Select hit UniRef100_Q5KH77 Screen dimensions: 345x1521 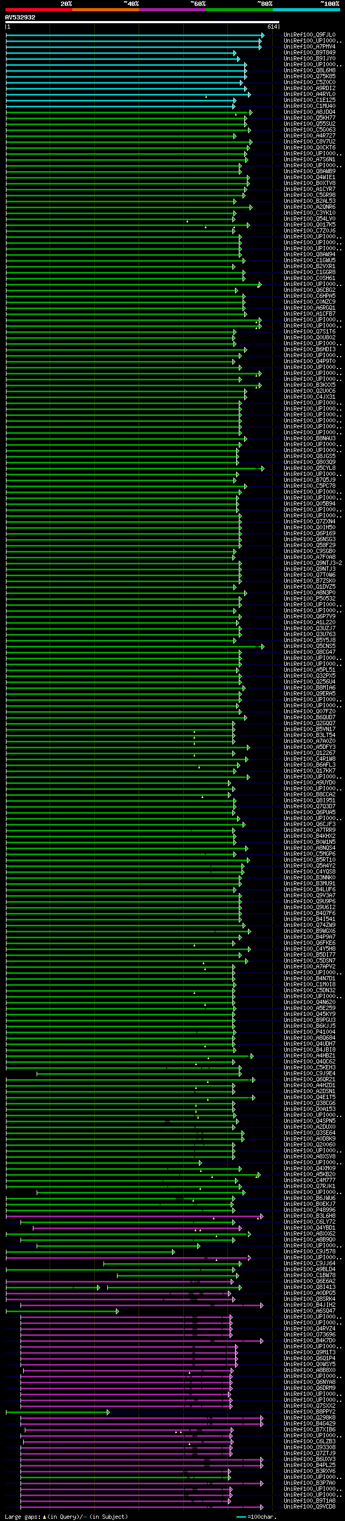click(309, 118)
